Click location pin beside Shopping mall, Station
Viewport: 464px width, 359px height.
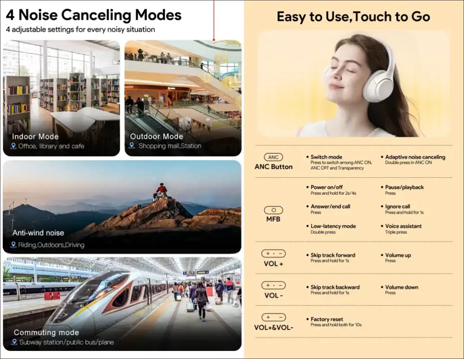(x=132, y=145)
